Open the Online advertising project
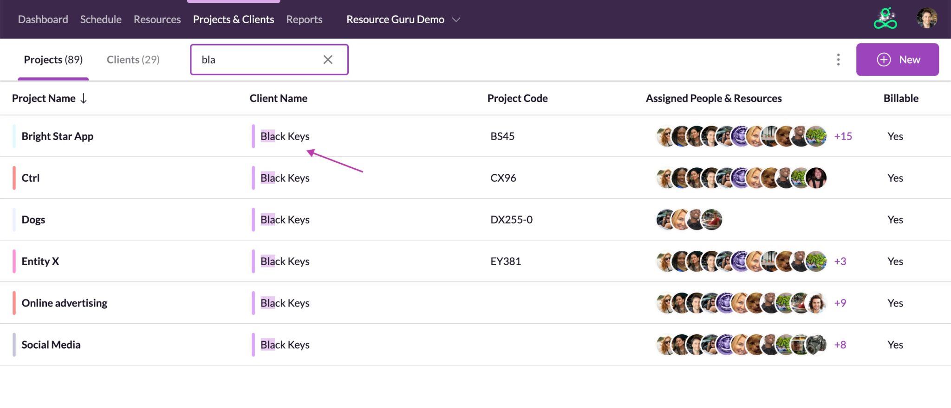The height and width of the screenshot is (408, 951). tap(65, 303)
